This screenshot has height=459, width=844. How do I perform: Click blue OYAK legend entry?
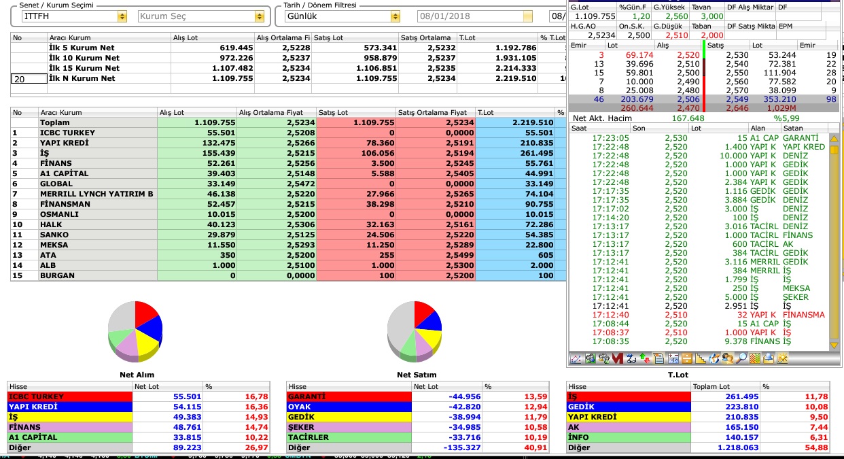coord(349,407)
